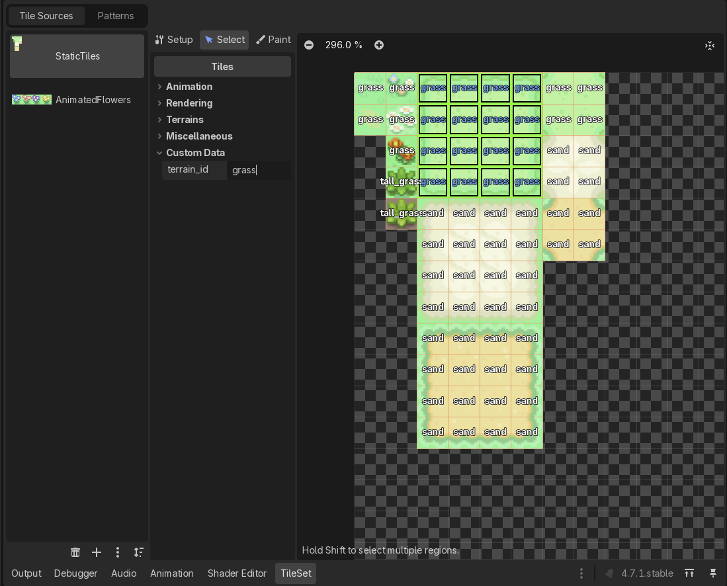Zoom in with the plus icon
727x586 pixels.
tap(379, 45)
